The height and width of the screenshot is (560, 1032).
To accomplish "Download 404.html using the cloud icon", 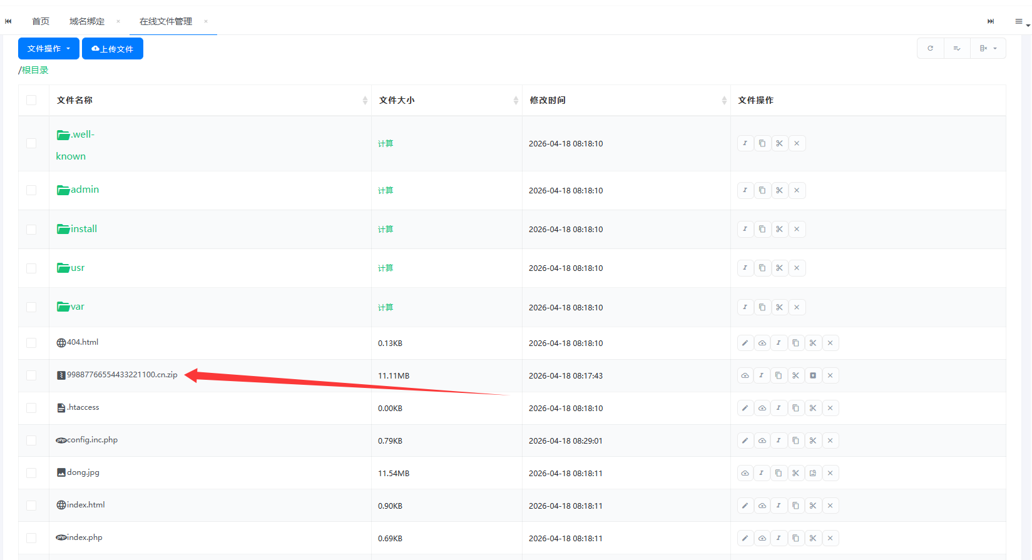I will (x=762, y=343).
